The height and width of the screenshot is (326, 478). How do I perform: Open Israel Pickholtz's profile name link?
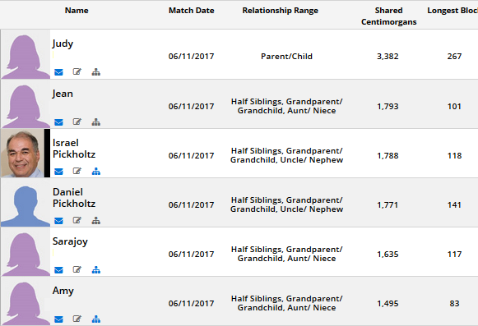click(x=74, y=149)
